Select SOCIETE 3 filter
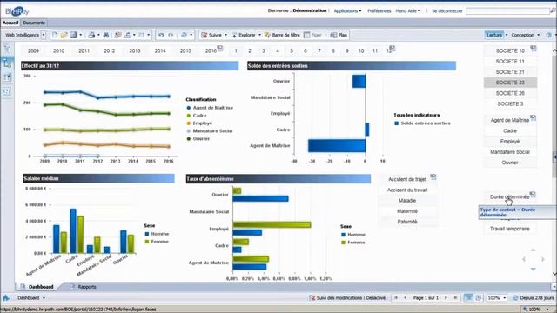557x313 pixels. (510, 103)
